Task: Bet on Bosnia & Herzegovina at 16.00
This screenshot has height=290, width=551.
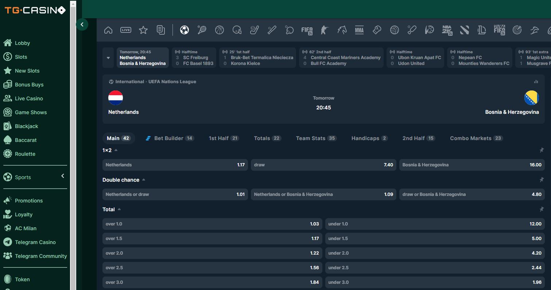Action: pyautogui.click(x=472, y=165)
